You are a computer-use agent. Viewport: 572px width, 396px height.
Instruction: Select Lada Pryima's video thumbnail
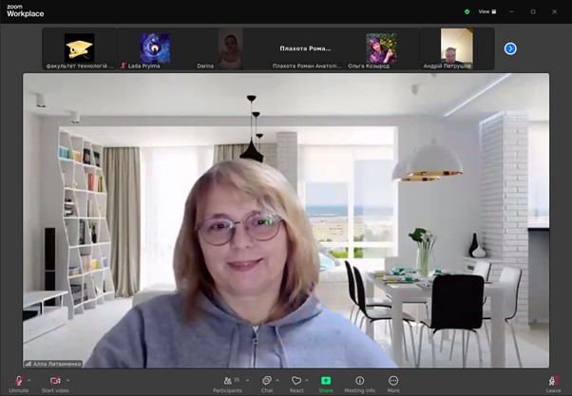tap(155, 47)
